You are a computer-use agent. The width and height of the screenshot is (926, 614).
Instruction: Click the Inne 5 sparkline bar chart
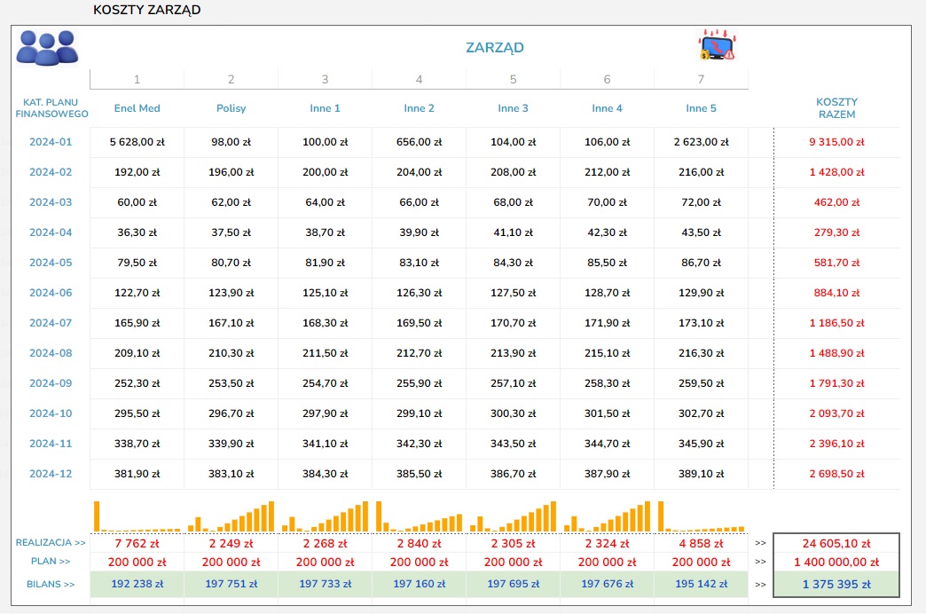pyautogui.click(x=701, y=515)
